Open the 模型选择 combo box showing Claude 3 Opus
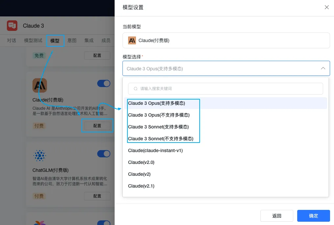The image size is (334, 225). (x=226, y=68)
